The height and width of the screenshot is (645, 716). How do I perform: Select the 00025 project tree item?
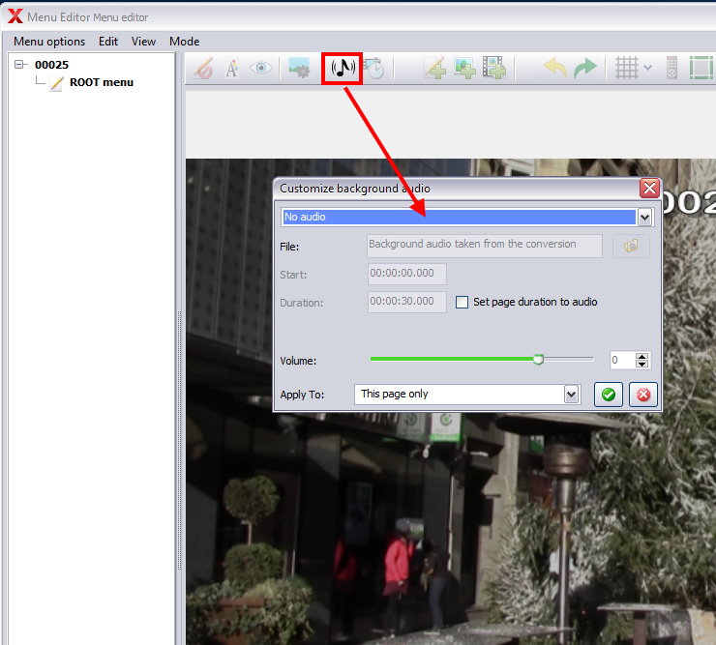[51, 65]
